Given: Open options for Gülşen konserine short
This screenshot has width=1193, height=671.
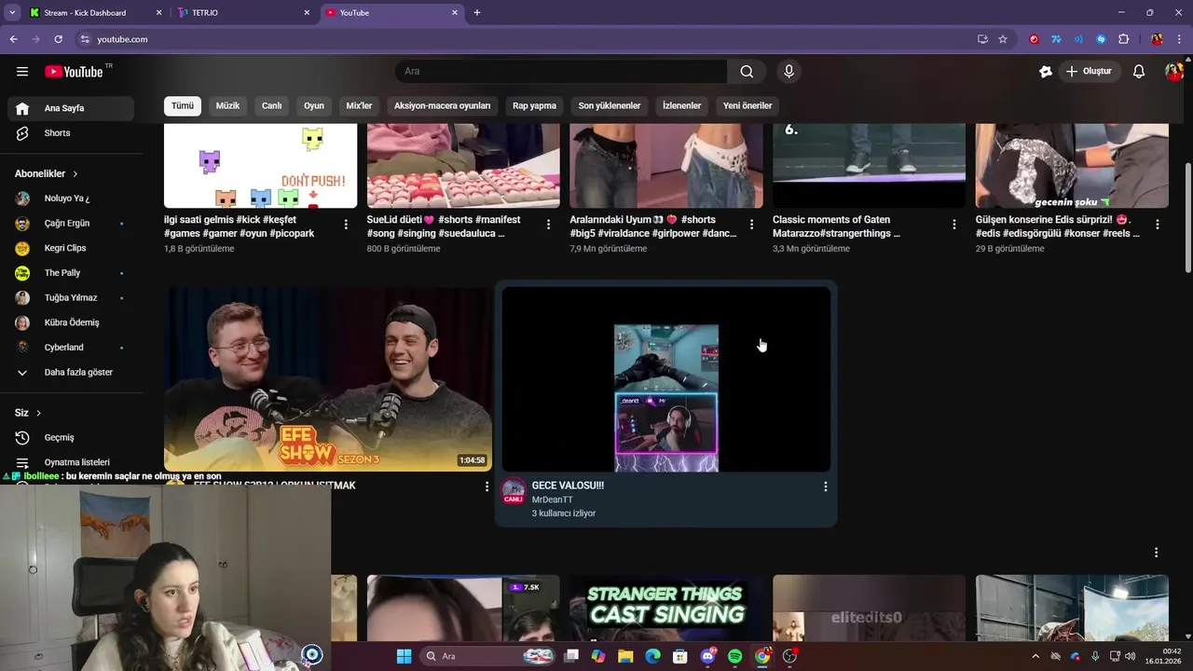Looking at the screenshot, I should tap(1157, 225).
